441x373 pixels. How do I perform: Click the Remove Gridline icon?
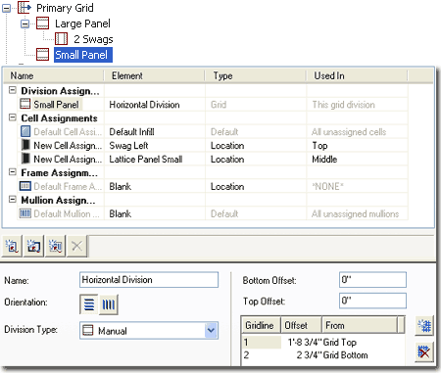tap(424, 351)
